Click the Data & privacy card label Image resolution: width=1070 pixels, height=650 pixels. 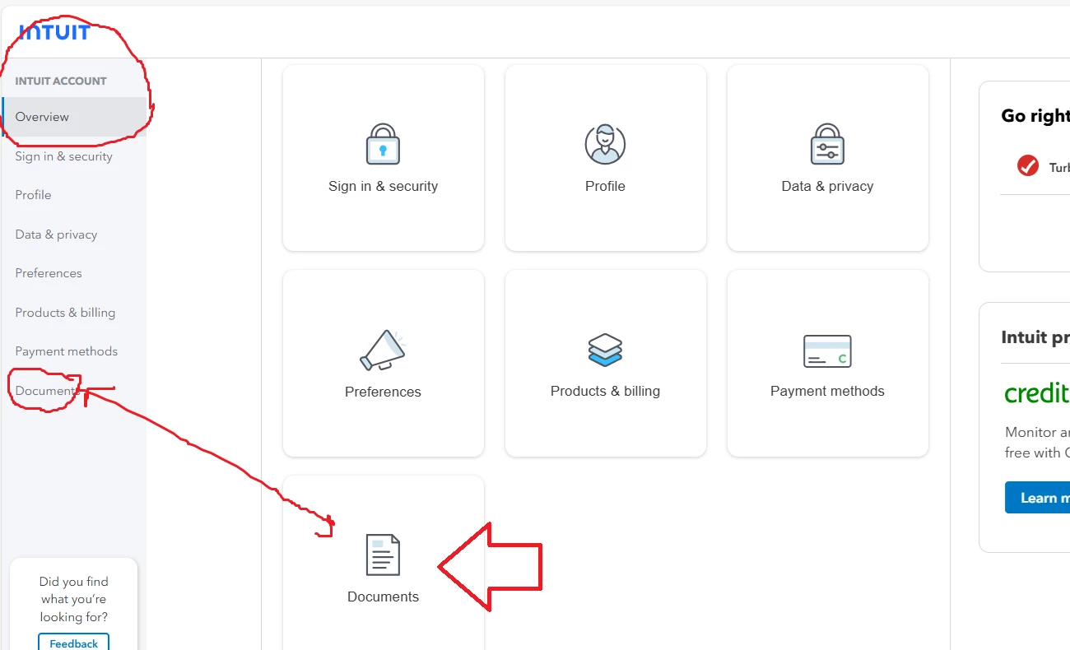(x=827, y=186)
